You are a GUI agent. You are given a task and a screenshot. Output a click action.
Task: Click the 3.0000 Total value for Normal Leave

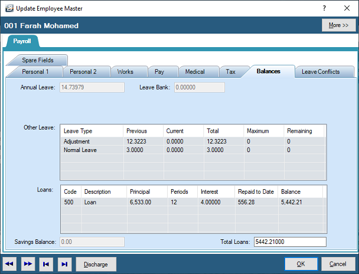point(215,150)
